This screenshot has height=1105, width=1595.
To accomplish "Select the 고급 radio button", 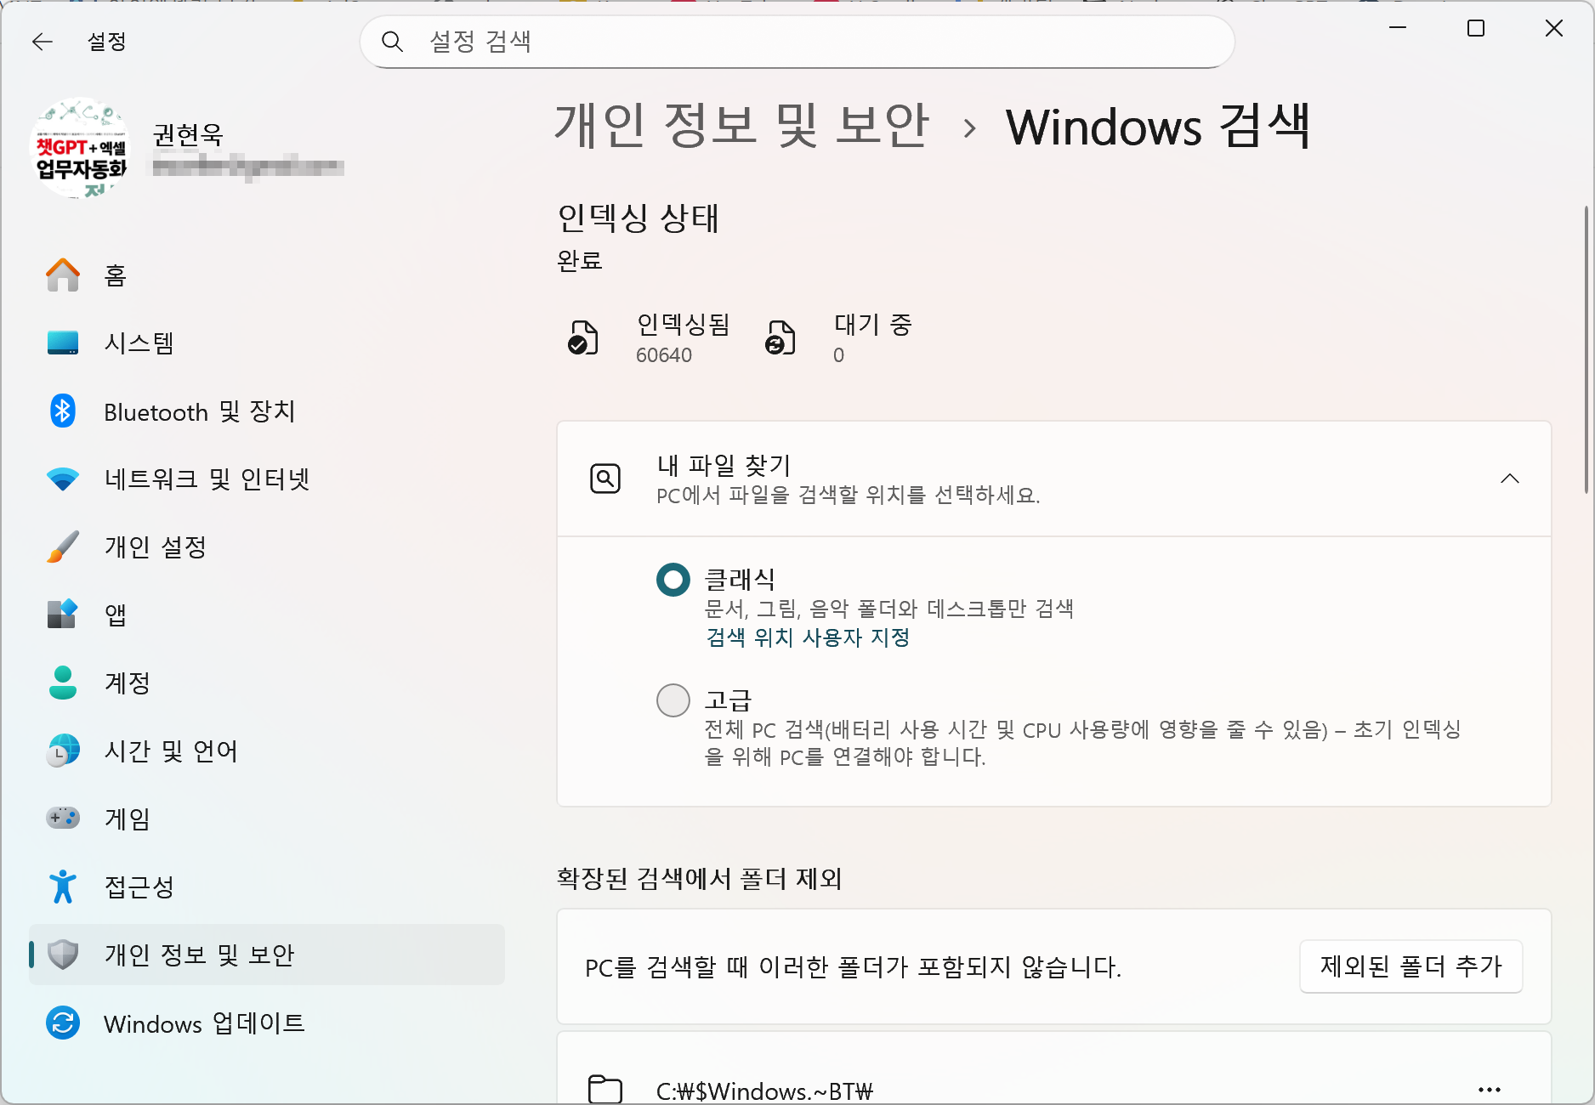I will (673, 700).
